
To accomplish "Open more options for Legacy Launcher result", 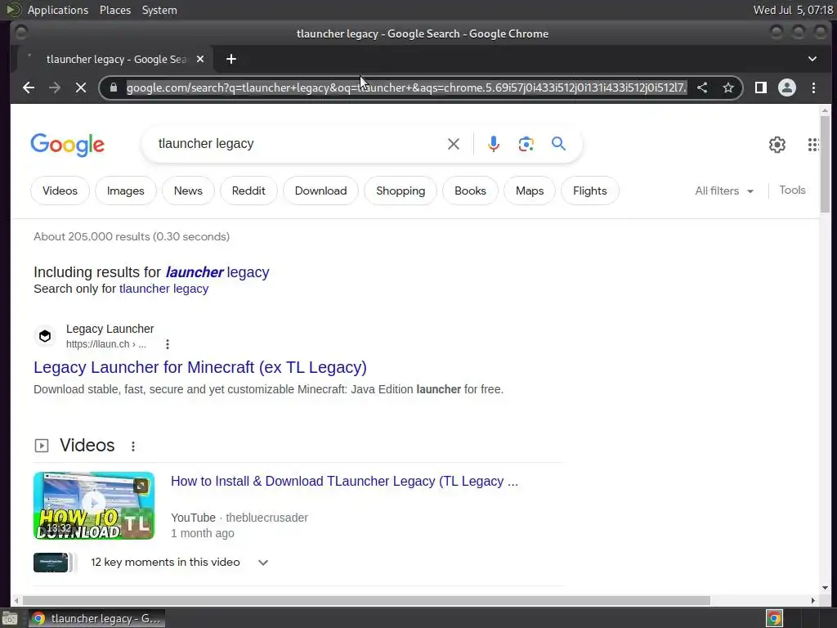I will pos(168,344).
